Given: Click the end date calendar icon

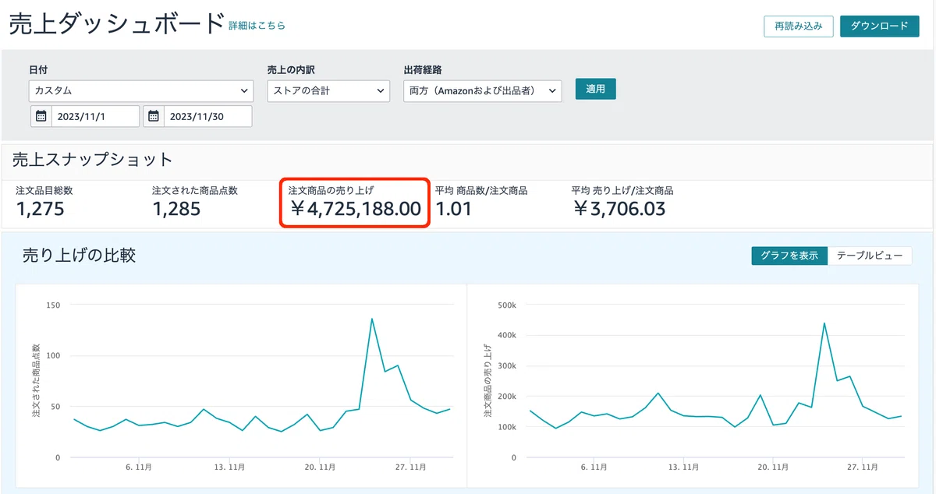Looking at the screenshot, I should 154,116.
